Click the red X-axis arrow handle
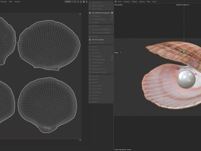 click(196, 74)
